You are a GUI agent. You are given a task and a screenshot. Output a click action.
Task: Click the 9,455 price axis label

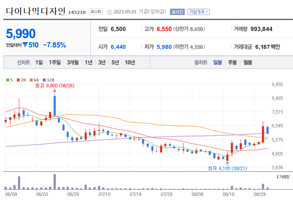click(x=277, y=85)
